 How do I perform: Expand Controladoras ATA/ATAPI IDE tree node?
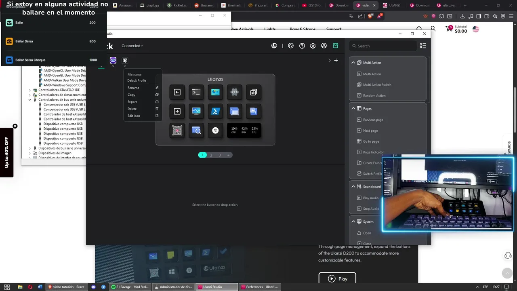click(29, 90)
